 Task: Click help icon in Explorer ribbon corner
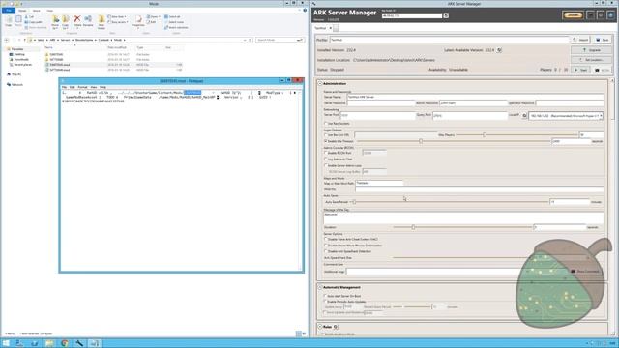[x=305, y=11]
